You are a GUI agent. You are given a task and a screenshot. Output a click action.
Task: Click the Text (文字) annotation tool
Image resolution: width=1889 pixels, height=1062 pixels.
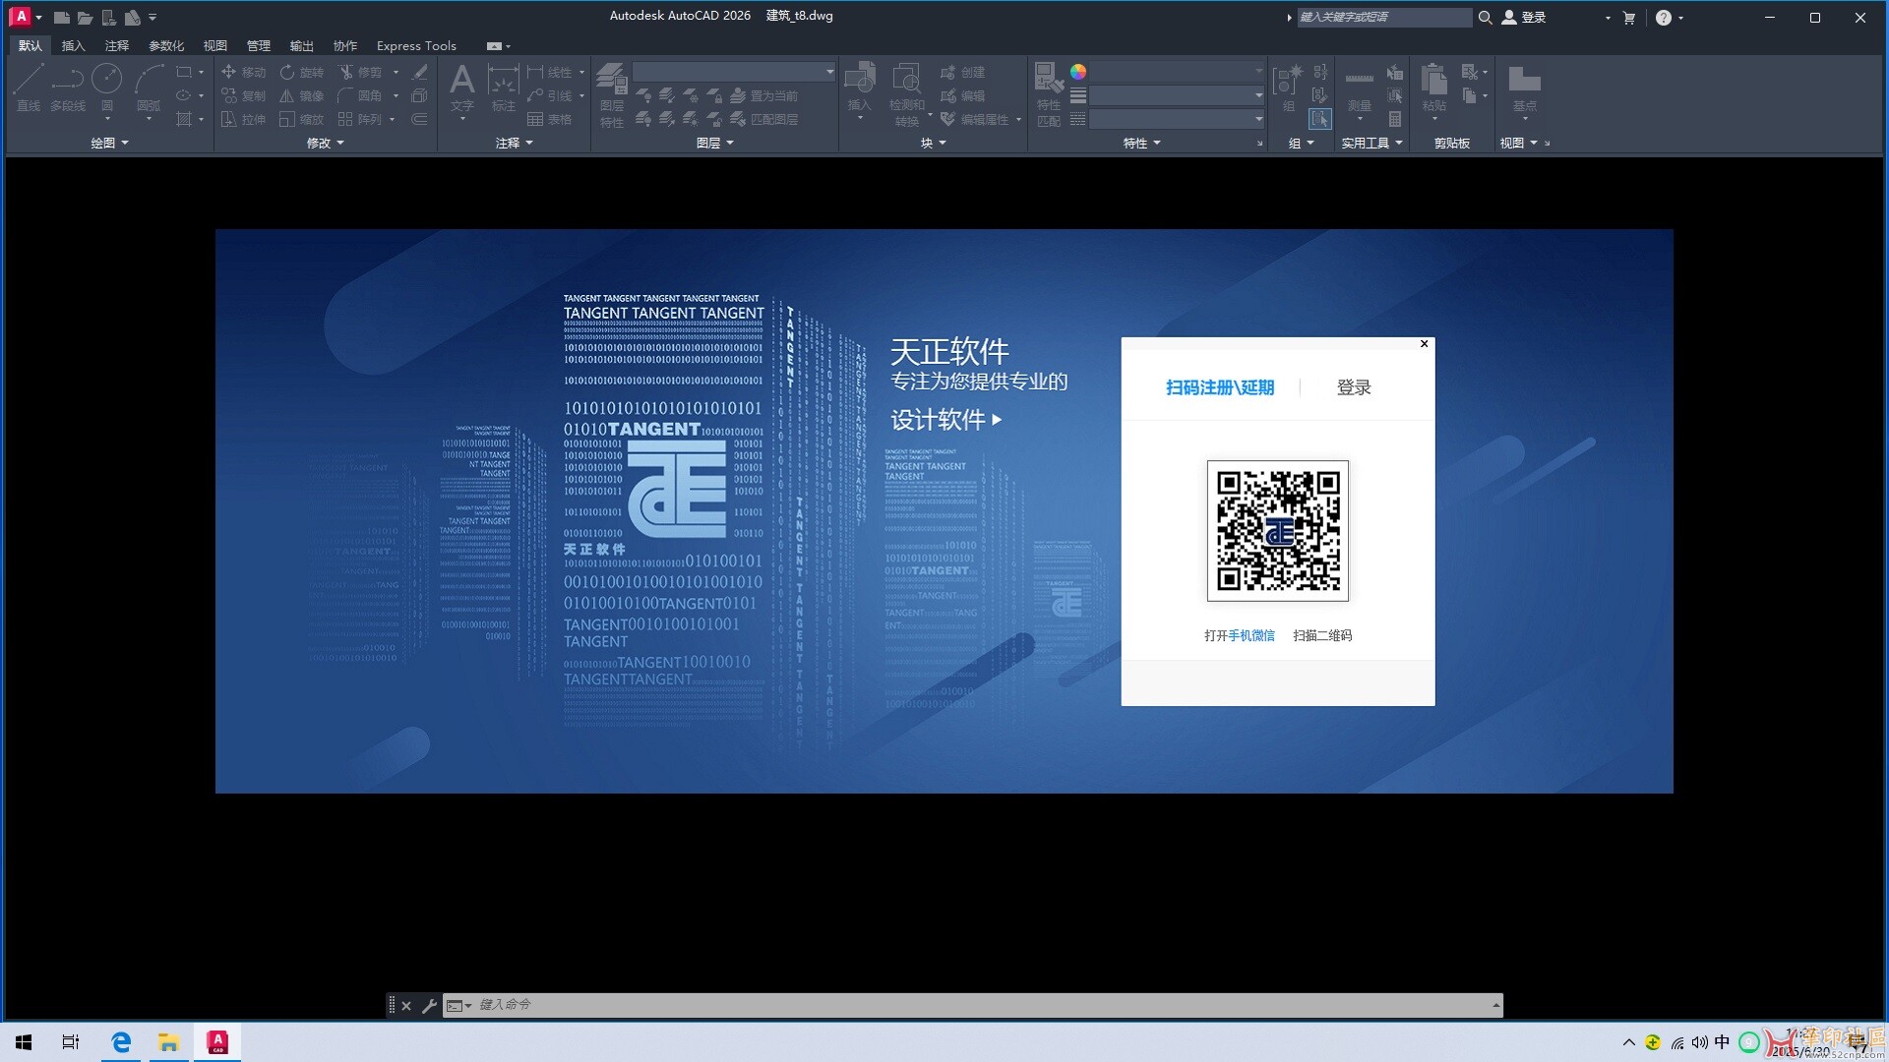pyautogui.click(x=461, y=87)
